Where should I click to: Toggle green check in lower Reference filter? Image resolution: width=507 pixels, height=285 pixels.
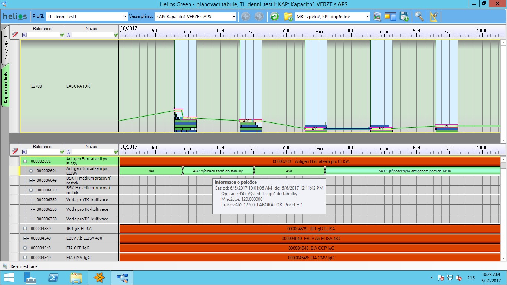(62, 152)
